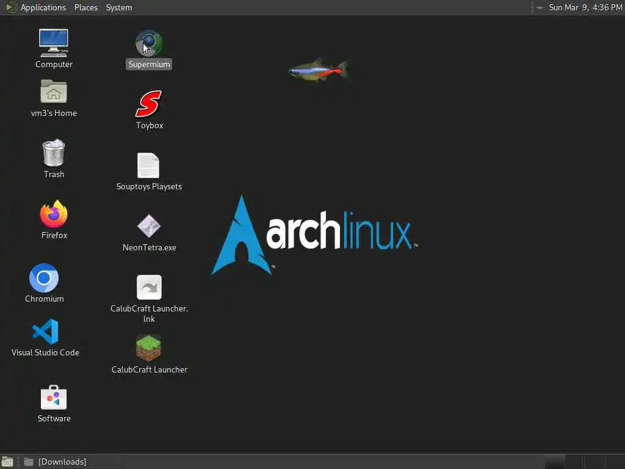
Task: Click the neon tetra fish on the desktop
Action: [318, 70]
